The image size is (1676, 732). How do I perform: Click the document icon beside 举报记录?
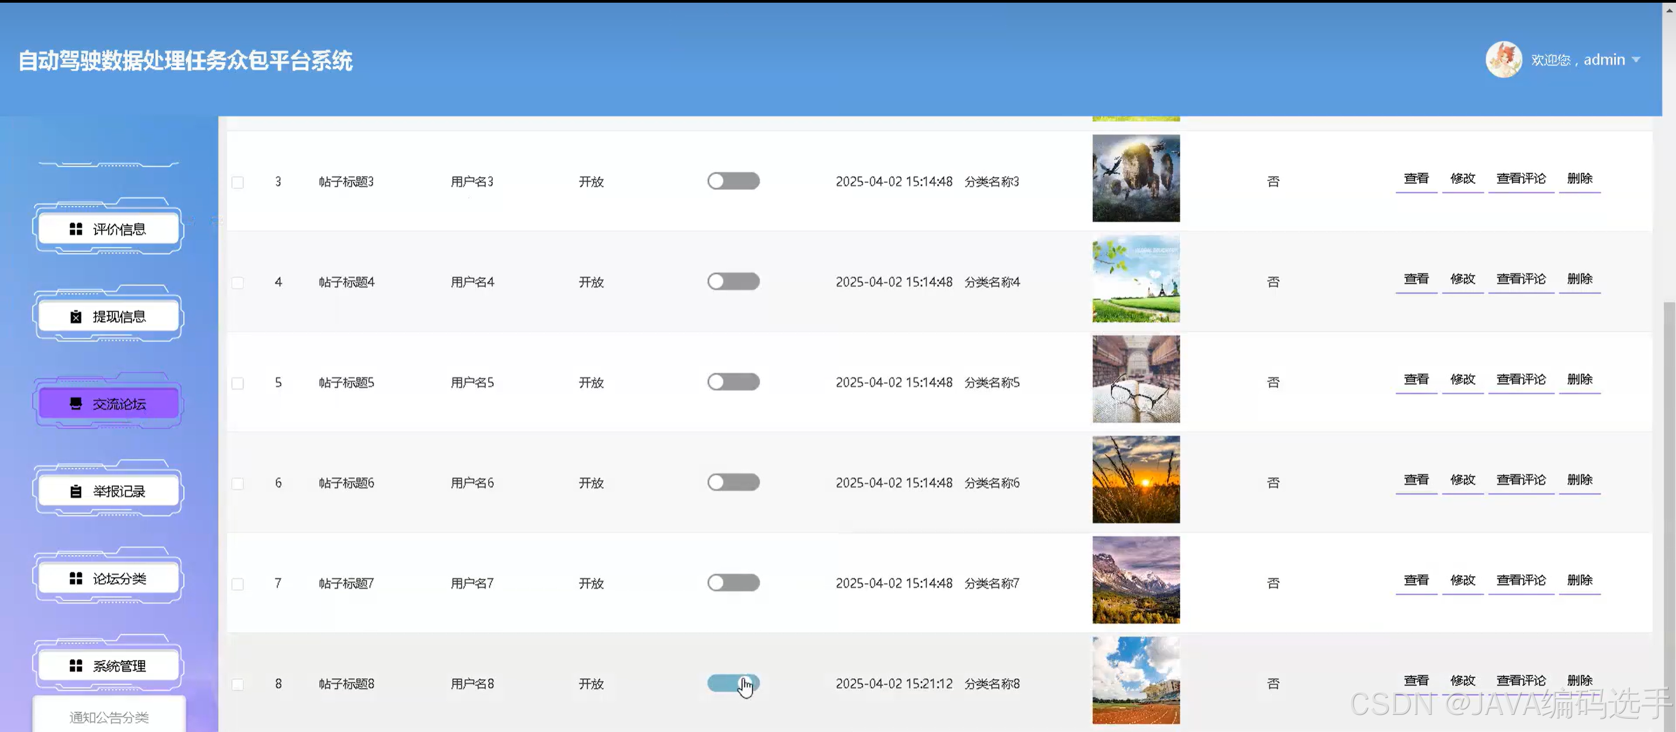tap(75, 491)
